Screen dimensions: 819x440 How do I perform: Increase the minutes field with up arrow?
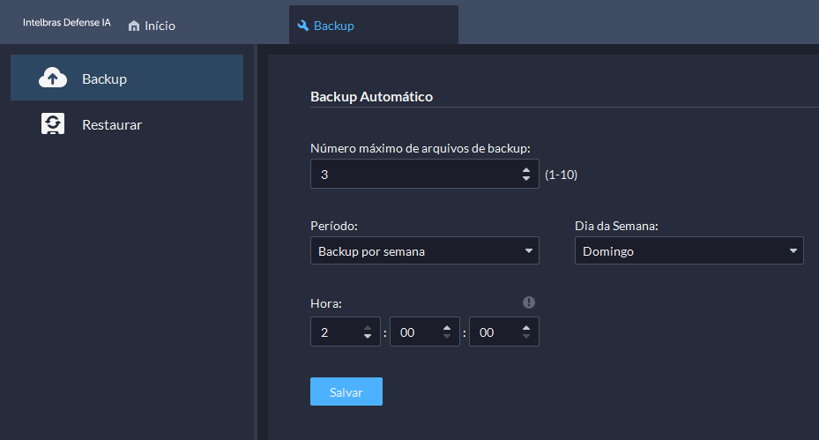click(x=447, y=328)
